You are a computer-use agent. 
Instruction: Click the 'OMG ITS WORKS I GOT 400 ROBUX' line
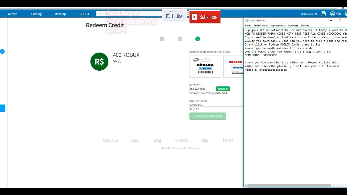tap(288, 52)
